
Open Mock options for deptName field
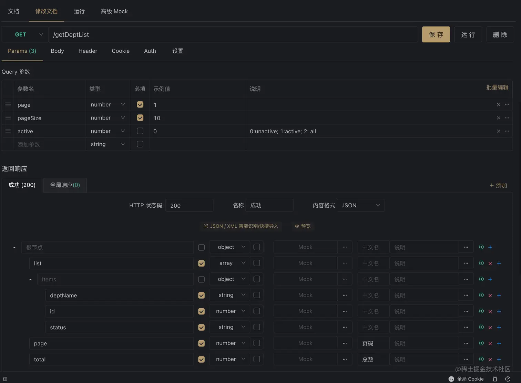[x=345, y=295]
